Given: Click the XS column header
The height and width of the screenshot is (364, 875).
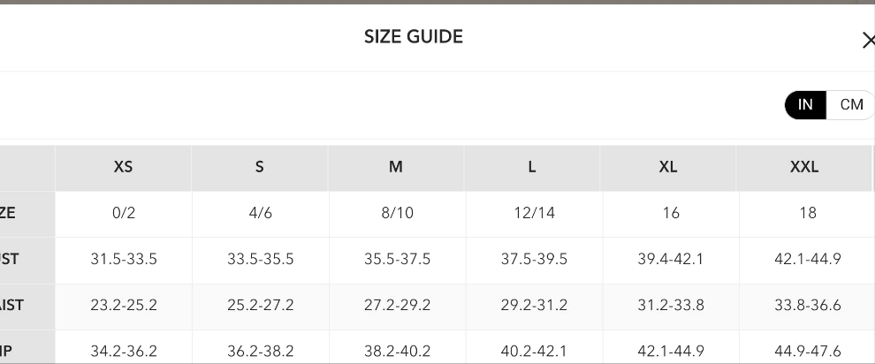Looking at the screenshot, I should tap(124, 167).
